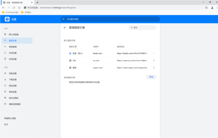Click the house icon for 主页设置
The image size is (218, 138).
pyautogui.click(x=5, y=53)
